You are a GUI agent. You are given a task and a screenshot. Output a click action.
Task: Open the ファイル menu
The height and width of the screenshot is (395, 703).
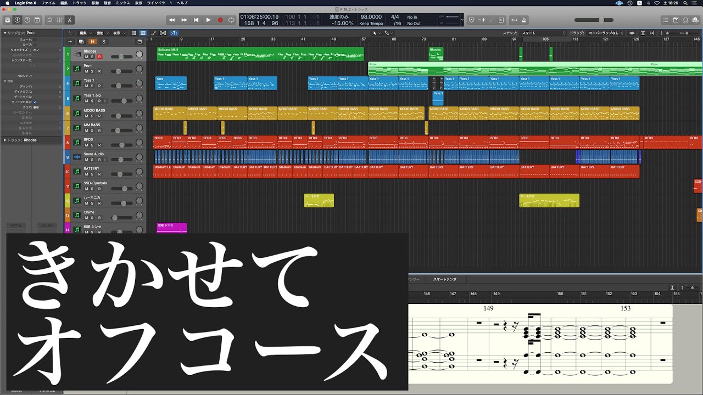48,3
